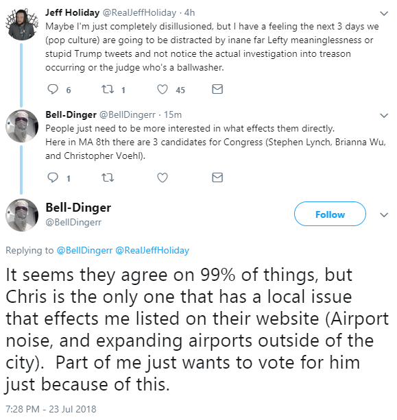Open Bell-Dinger's large avatar on main tweet
397x420 pixels.
[22, 215]
